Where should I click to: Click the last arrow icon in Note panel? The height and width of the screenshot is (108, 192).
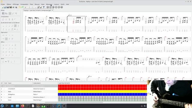14,61
